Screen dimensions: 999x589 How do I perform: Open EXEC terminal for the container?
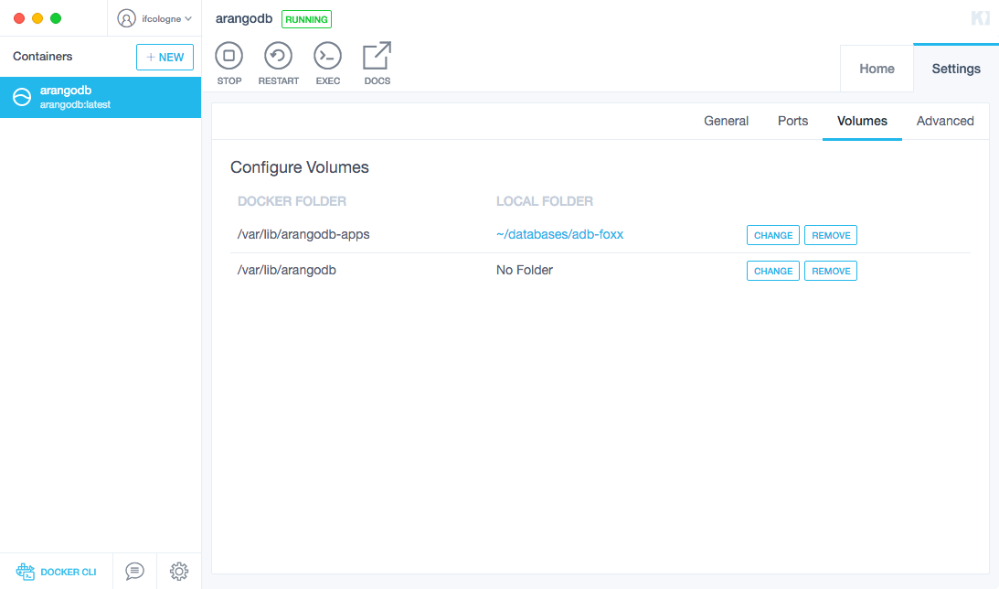click(x=327, y=57)
